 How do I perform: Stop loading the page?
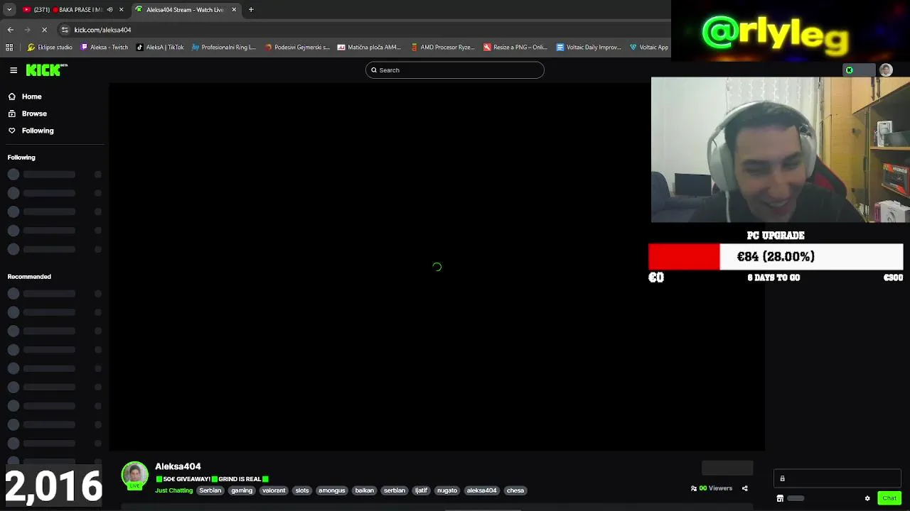(44, 30)
